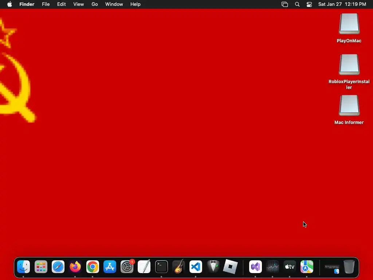Select the RobloxPlayerInstaller disk icon
Viewport: 373px width, 280px height.
(x=349, y=65)
